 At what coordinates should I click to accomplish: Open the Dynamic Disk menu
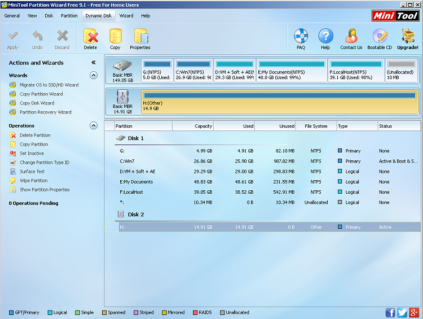(x=99, y=16)
